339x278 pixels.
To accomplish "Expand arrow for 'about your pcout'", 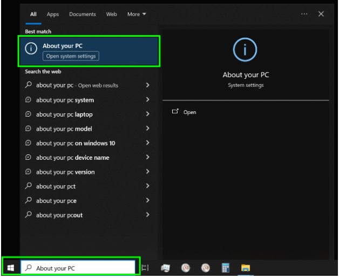I will pyautogui.click(x=148, y=215).
